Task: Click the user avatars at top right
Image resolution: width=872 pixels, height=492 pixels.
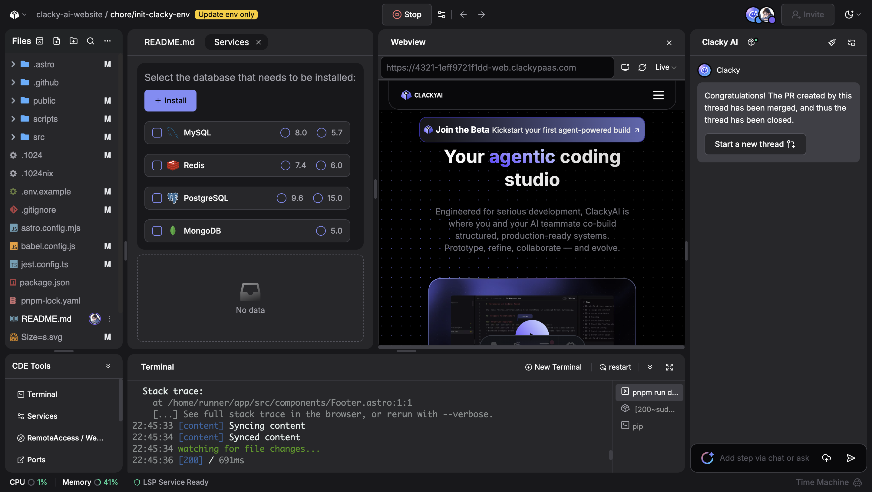Action: (760, 15)
